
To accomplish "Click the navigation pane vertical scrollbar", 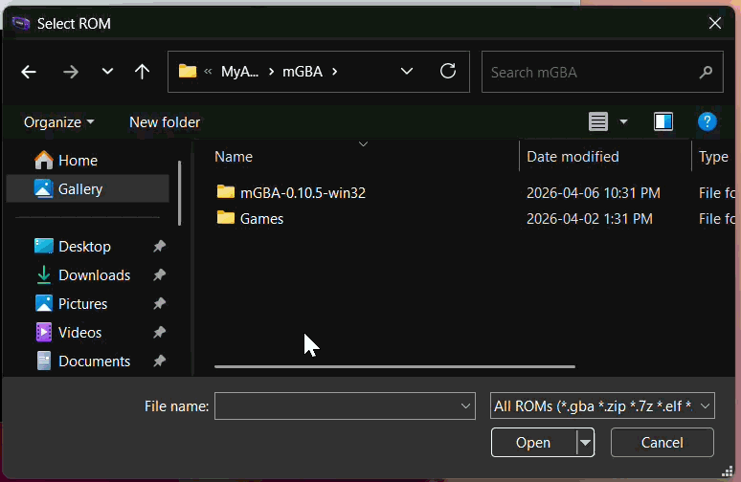I will click(x=180, y=193).
